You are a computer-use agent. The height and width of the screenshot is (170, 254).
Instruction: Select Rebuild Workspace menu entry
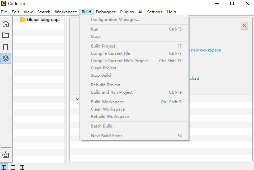(x=134, y=116)
